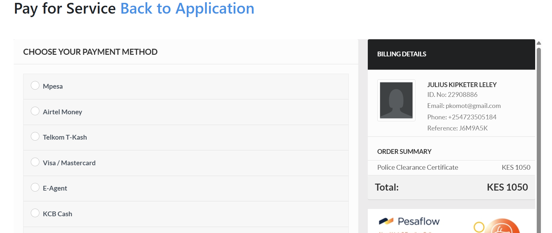Click the Billing Details header

[401, 54]
